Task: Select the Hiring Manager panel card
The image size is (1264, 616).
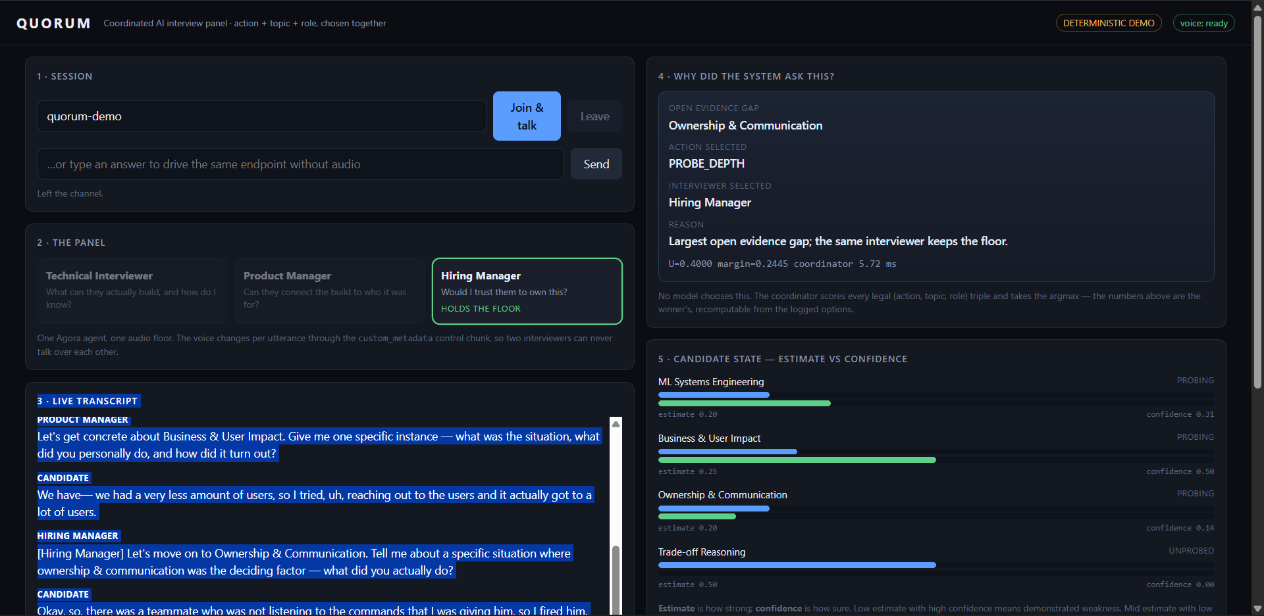Action: pos(527,291)
